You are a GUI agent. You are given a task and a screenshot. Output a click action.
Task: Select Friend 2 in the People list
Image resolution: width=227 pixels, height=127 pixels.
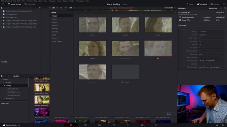[55, 32]
